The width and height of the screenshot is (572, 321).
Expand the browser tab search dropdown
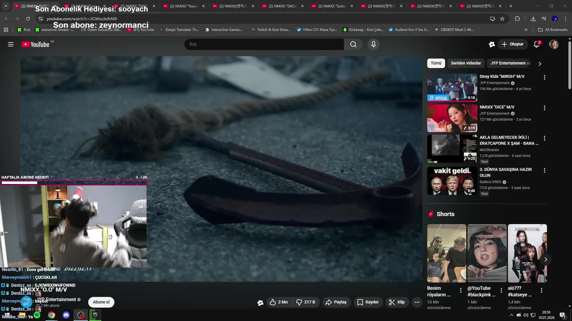(x=6, y=6)
